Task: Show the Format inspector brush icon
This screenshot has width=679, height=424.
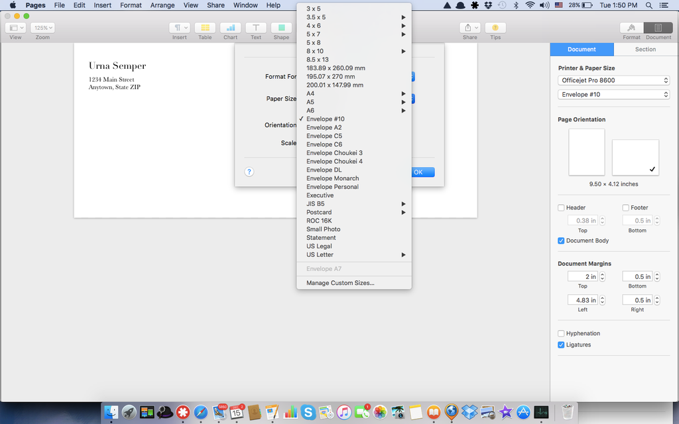Action: [x=632, y=28]
